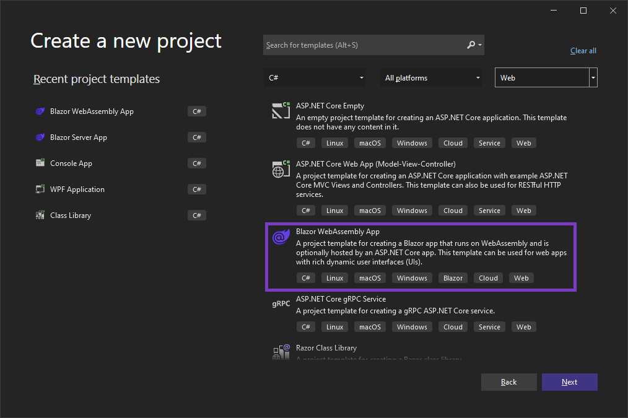This screenshot has width=628, height=418.
Task: Click the ASP.NET Core Web App MVC globe icon
Action: tap(281, 168)
